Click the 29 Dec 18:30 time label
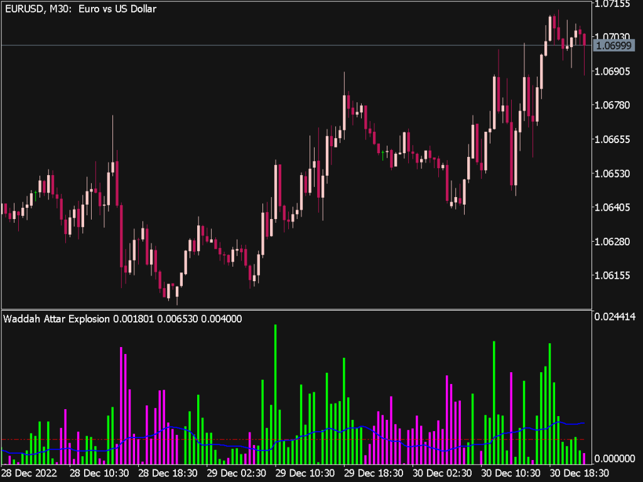 373,473
